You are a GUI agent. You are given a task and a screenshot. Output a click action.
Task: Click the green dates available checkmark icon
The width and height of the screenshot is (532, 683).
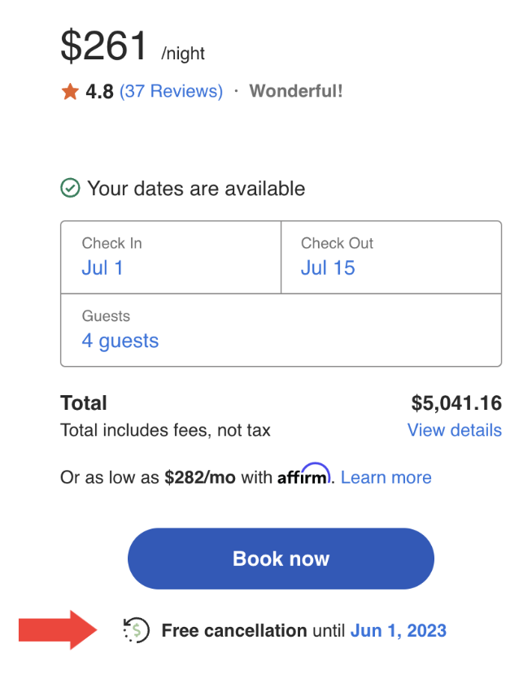(71, 187)
